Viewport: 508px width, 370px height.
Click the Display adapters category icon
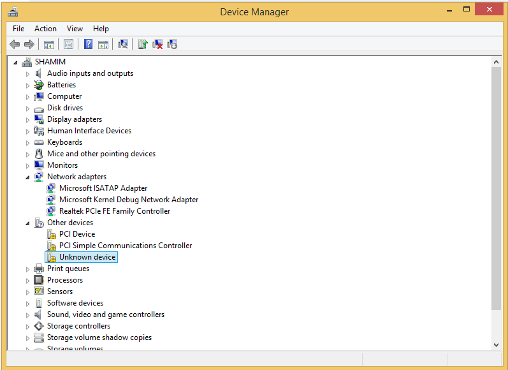tap(38, 119)
